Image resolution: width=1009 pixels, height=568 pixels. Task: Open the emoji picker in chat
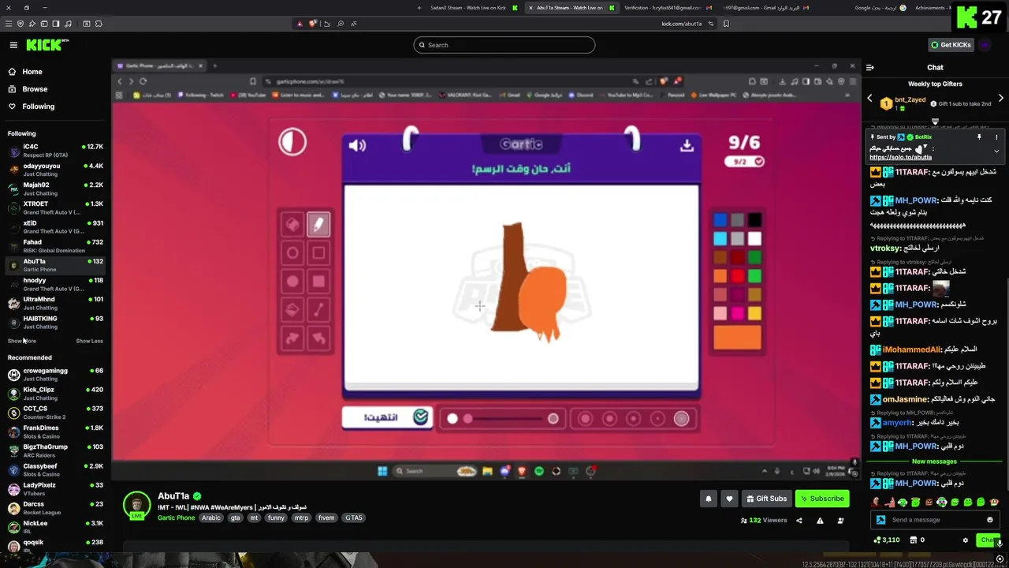[990, 520]
